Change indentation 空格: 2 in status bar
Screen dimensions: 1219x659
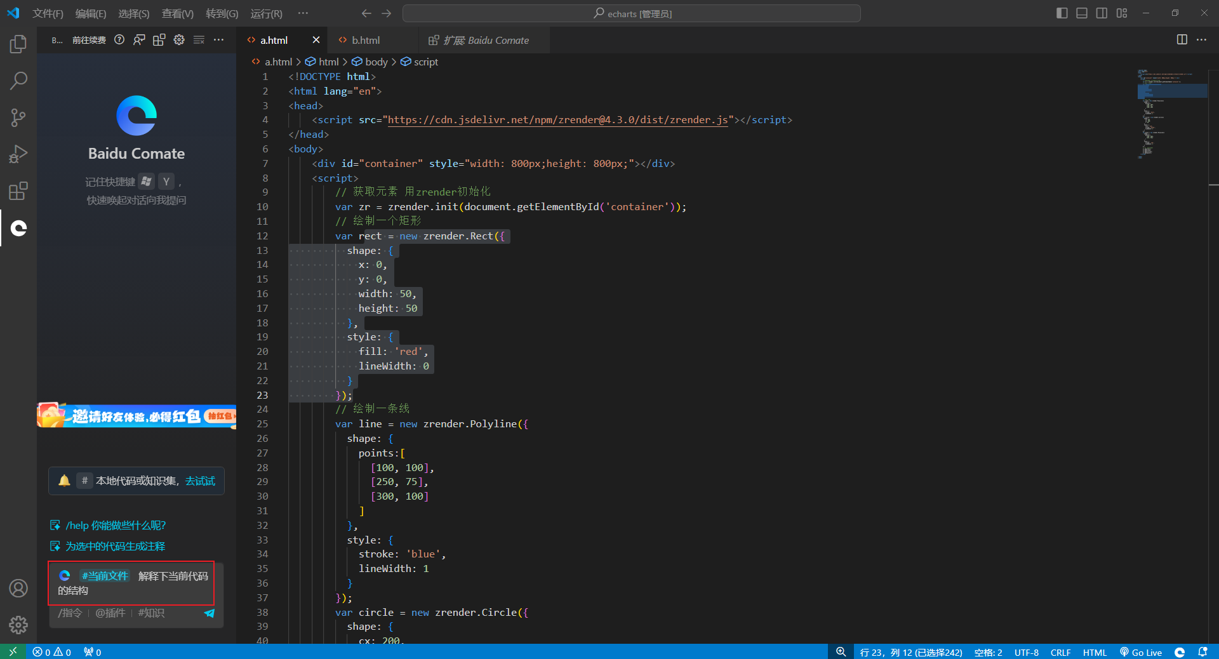coord(989,652)
